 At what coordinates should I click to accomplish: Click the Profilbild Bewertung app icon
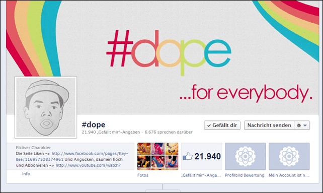246,156
